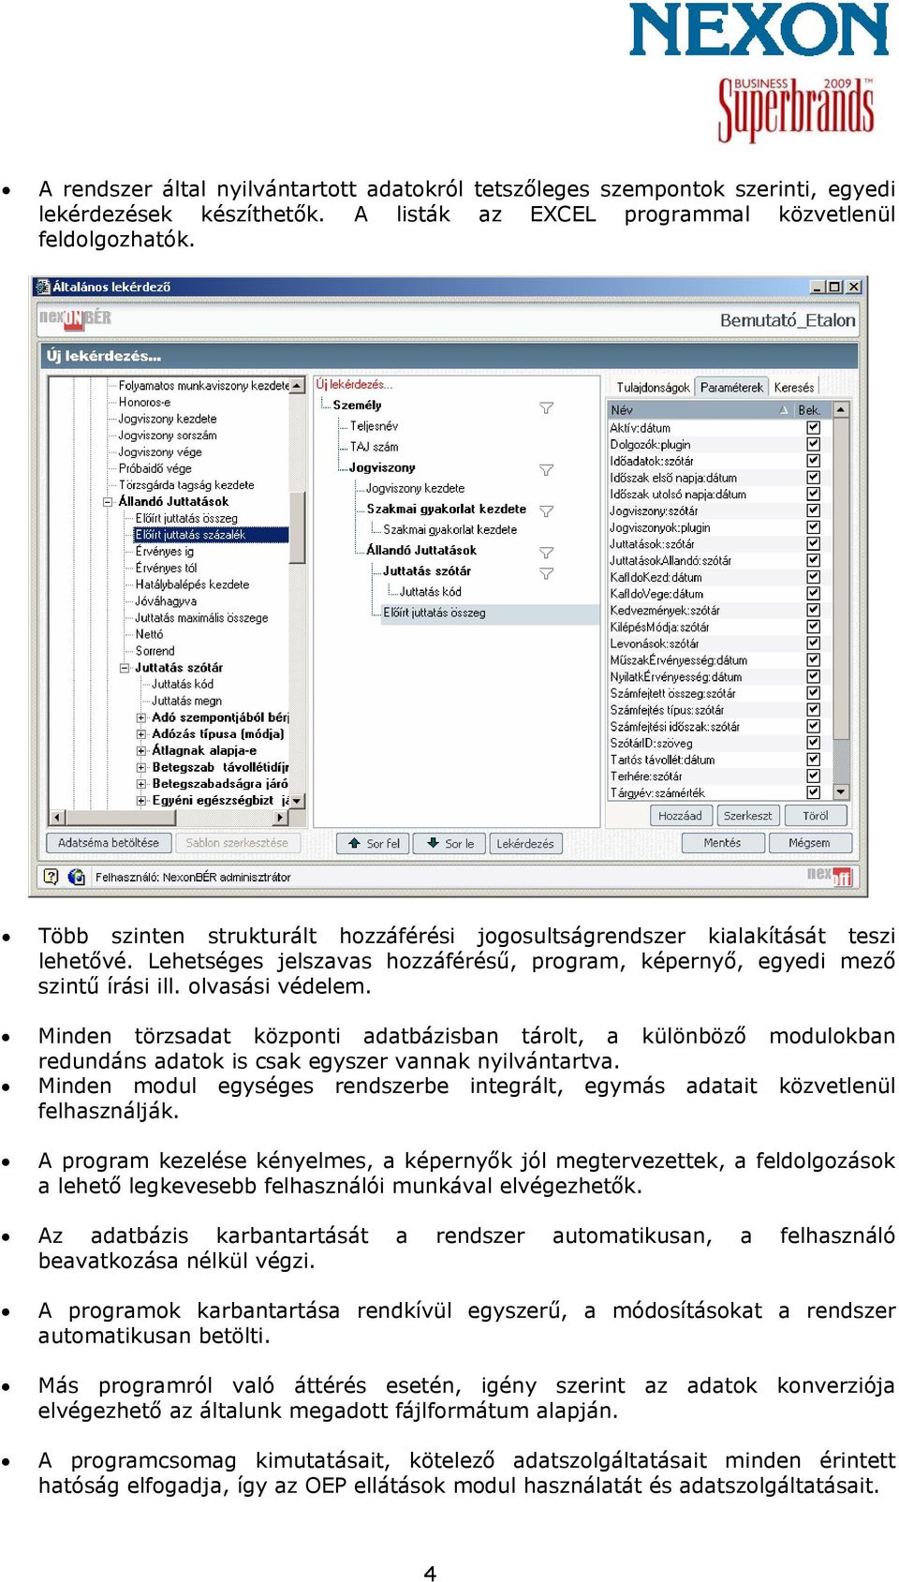The image size is (899, 1582).
Task: Open the Tulajdonságok tab
Action: click(653, 387)
